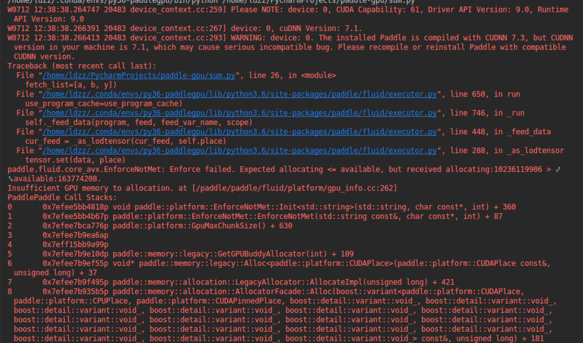
Task: Click call stack frame 0 EnforceNotMet::Init
Action: [262, 207]
